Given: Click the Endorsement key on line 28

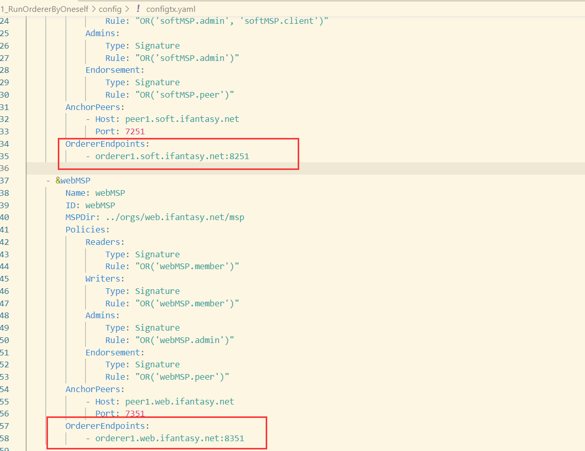Looking at the screenshot, I should coord(112,70).
